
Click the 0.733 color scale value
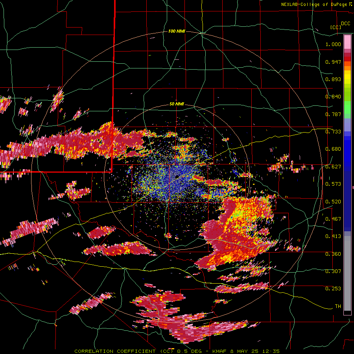[x=333, y=132]
